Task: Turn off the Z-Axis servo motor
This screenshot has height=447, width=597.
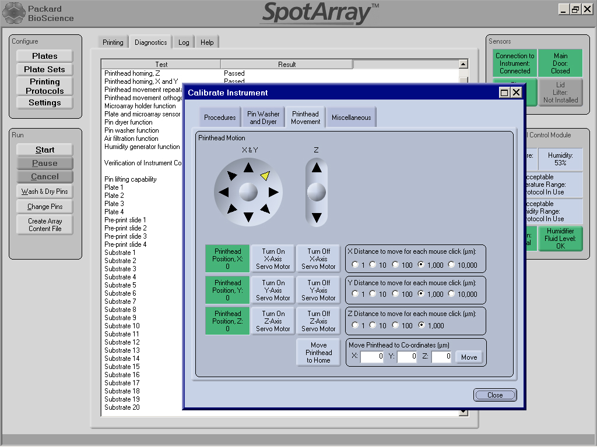Action: (319, 321)
